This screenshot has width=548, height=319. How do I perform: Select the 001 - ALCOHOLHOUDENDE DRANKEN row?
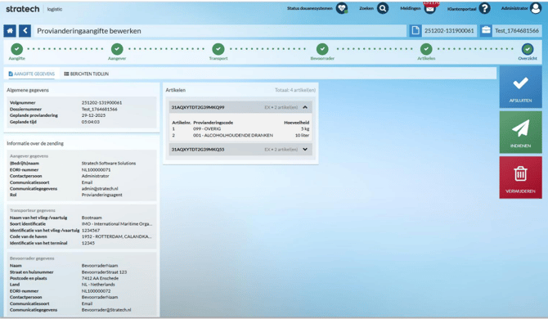(x=240, y=135)
